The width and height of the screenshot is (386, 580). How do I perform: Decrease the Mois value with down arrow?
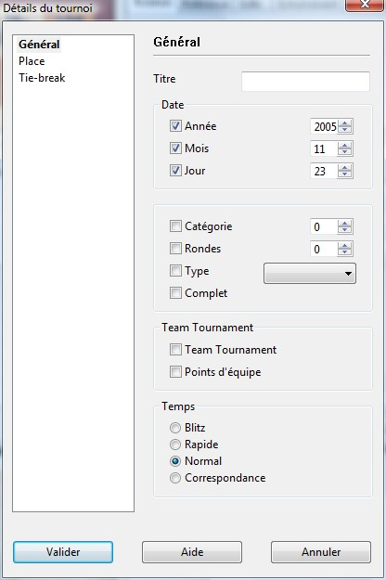[x=345, y=152]
